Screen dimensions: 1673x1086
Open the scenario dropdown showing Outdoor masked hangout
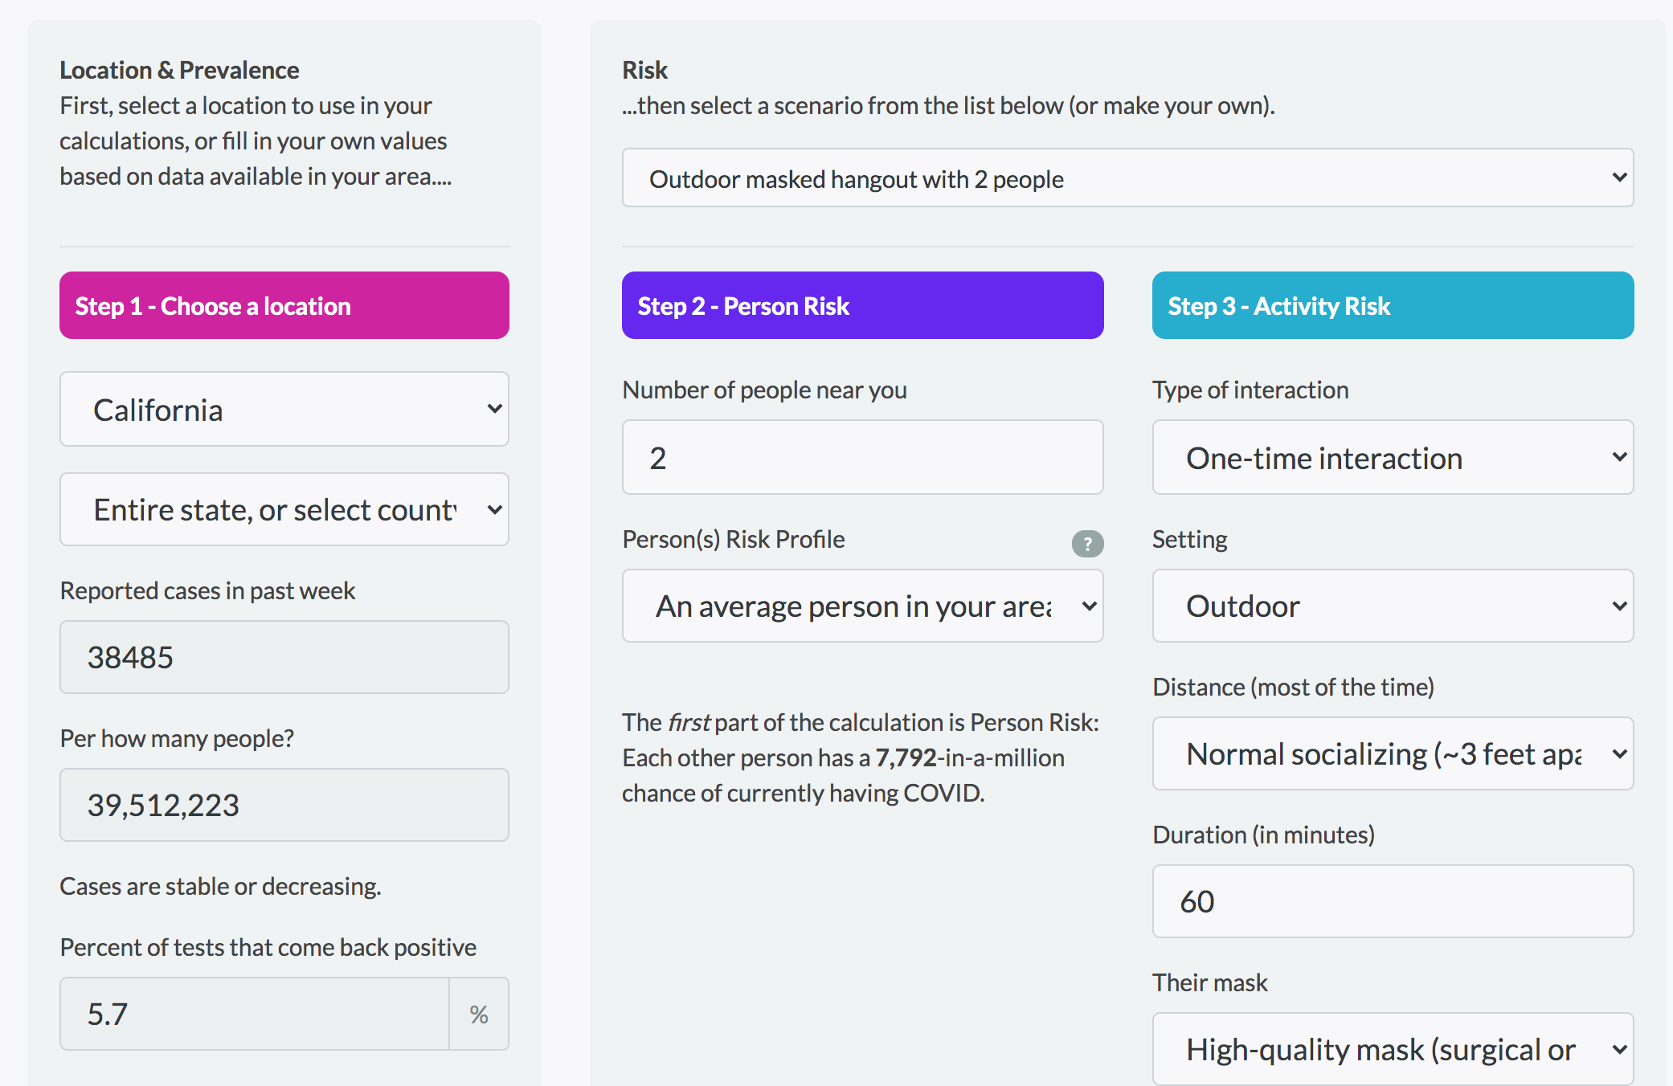pos(1127,178)
